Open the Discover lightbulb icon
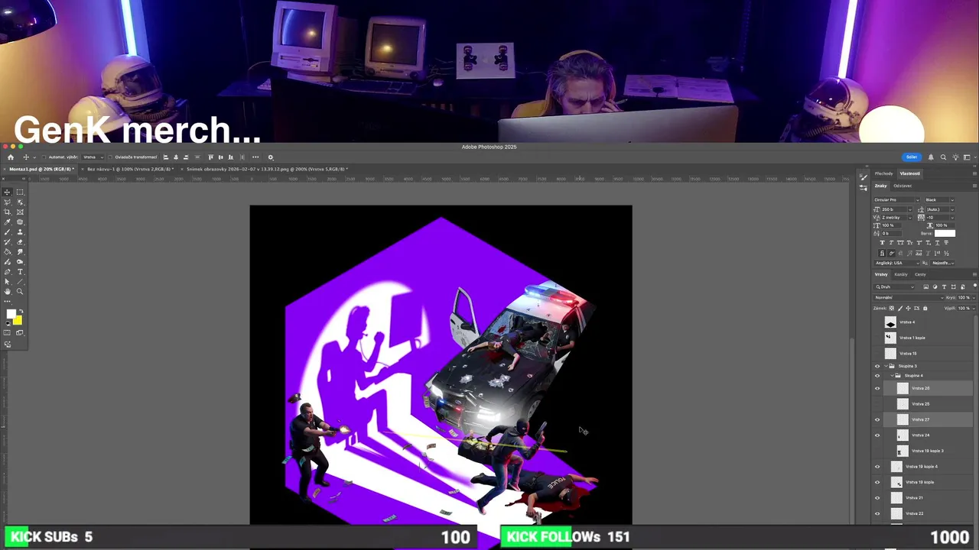979x550 pixels. pos(955,157)
